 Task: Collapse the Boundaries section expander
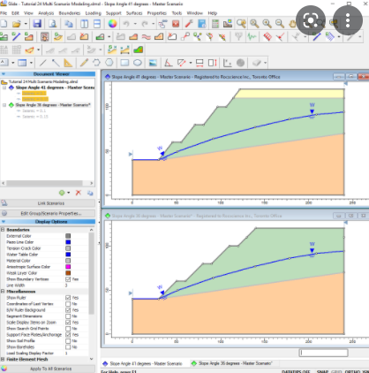coord(3,230)
